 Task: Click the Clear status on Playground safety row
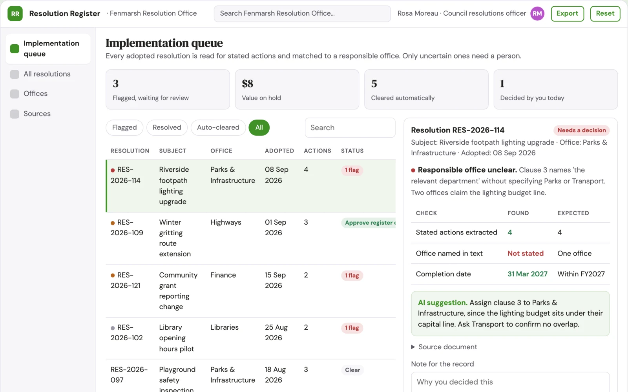352,370
